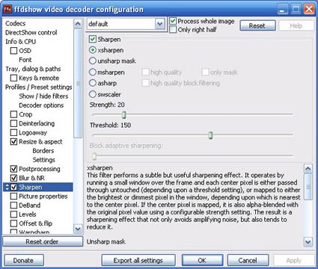Uncheck the Sharpen option in panel
Screen dimensions: 318x269
(93, 39)
